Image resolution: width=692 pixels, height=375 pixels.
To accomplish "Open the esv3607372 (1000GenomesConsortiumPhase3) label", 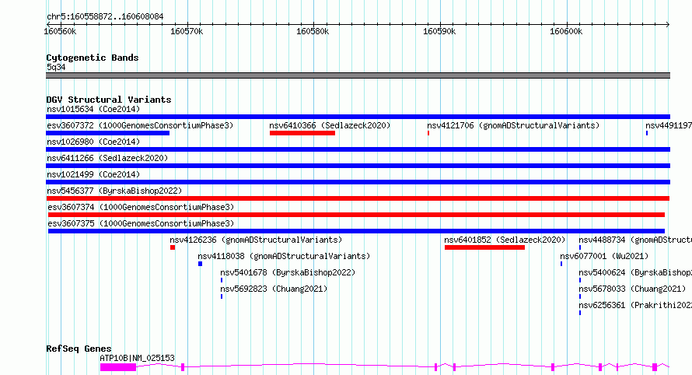I will coord(140,125).
